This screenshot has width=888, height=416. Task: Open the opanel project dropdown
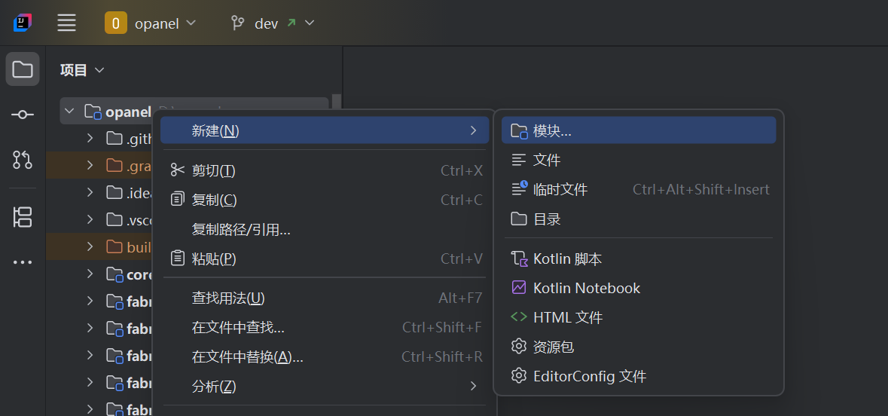(151, 23)
